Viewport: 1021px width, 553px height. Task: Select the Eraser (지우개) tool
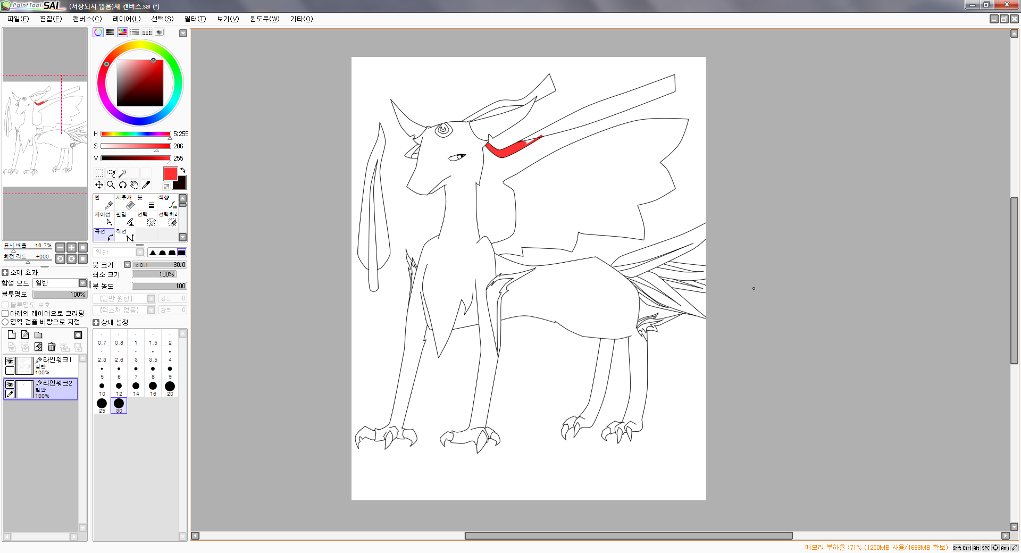(x=125, y=202)
